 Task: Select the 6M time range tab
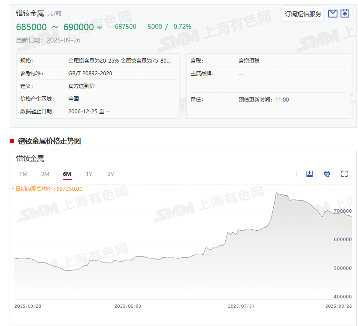67,174
